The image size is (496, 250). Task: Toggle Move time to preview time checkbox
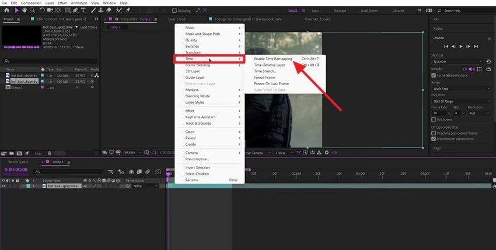pyautogui.click(x=434, y=139)
